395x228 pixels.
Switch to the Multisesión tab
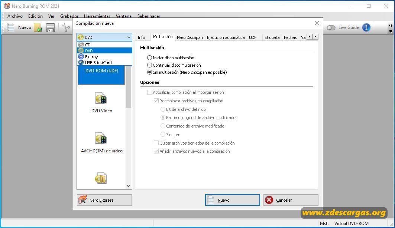point(163,37)
